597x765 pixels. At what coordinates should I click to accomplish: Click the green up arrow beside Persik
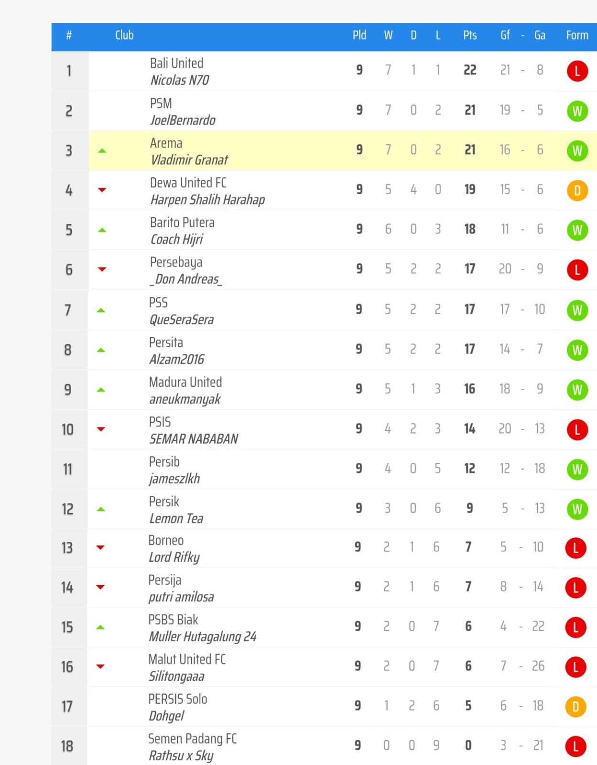pyautogui.click(x=101, y=509)
